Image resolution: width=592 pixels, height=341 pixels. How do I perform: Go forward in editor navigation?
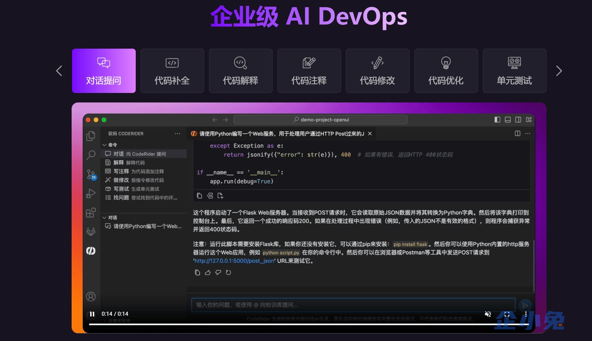225,120
